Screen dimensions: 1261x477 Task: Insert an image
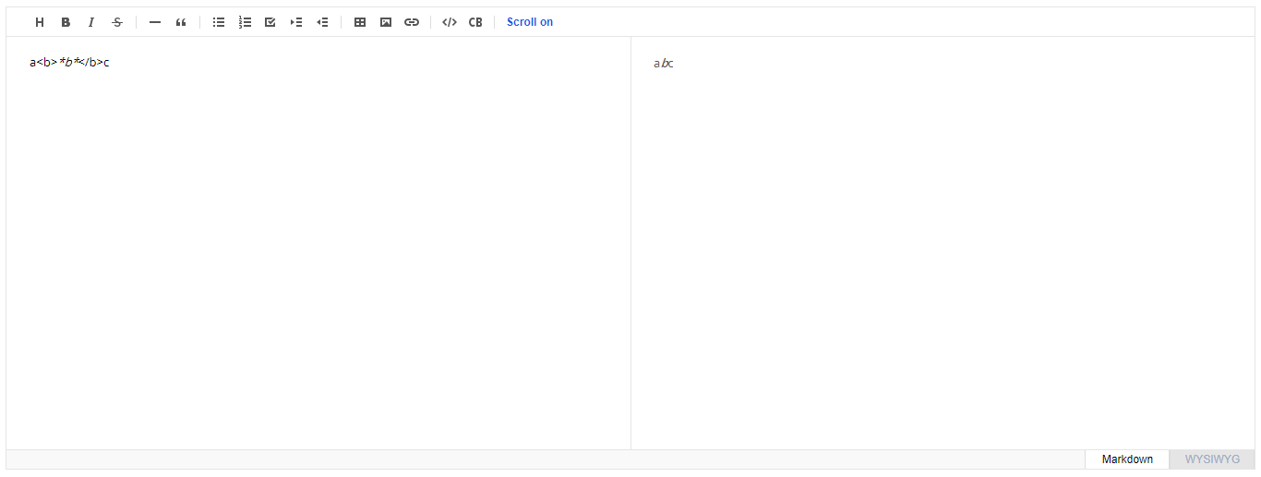tap(386, 22)
